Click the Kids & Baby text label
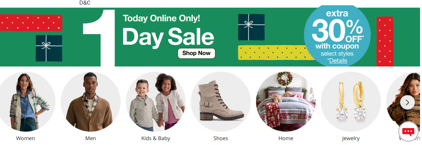 (156, 138)
